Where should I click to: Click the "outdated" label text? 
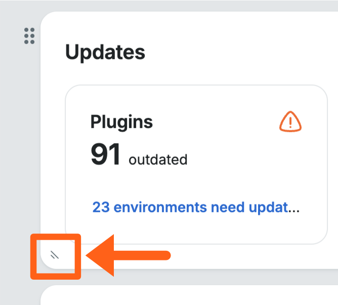click(x=158, y=160)
